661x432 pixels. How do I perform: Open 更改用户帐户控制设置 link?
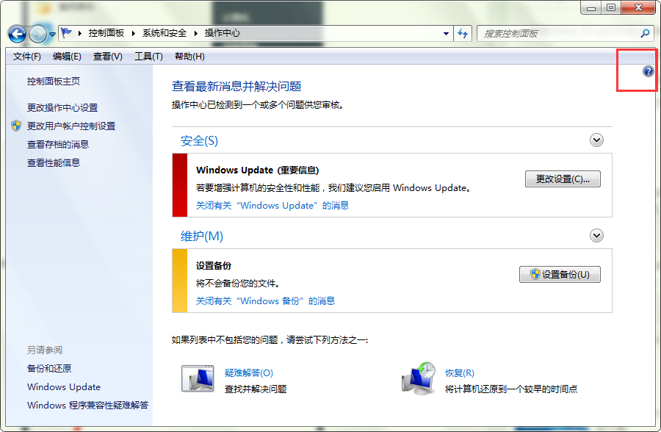coord(71,126)
